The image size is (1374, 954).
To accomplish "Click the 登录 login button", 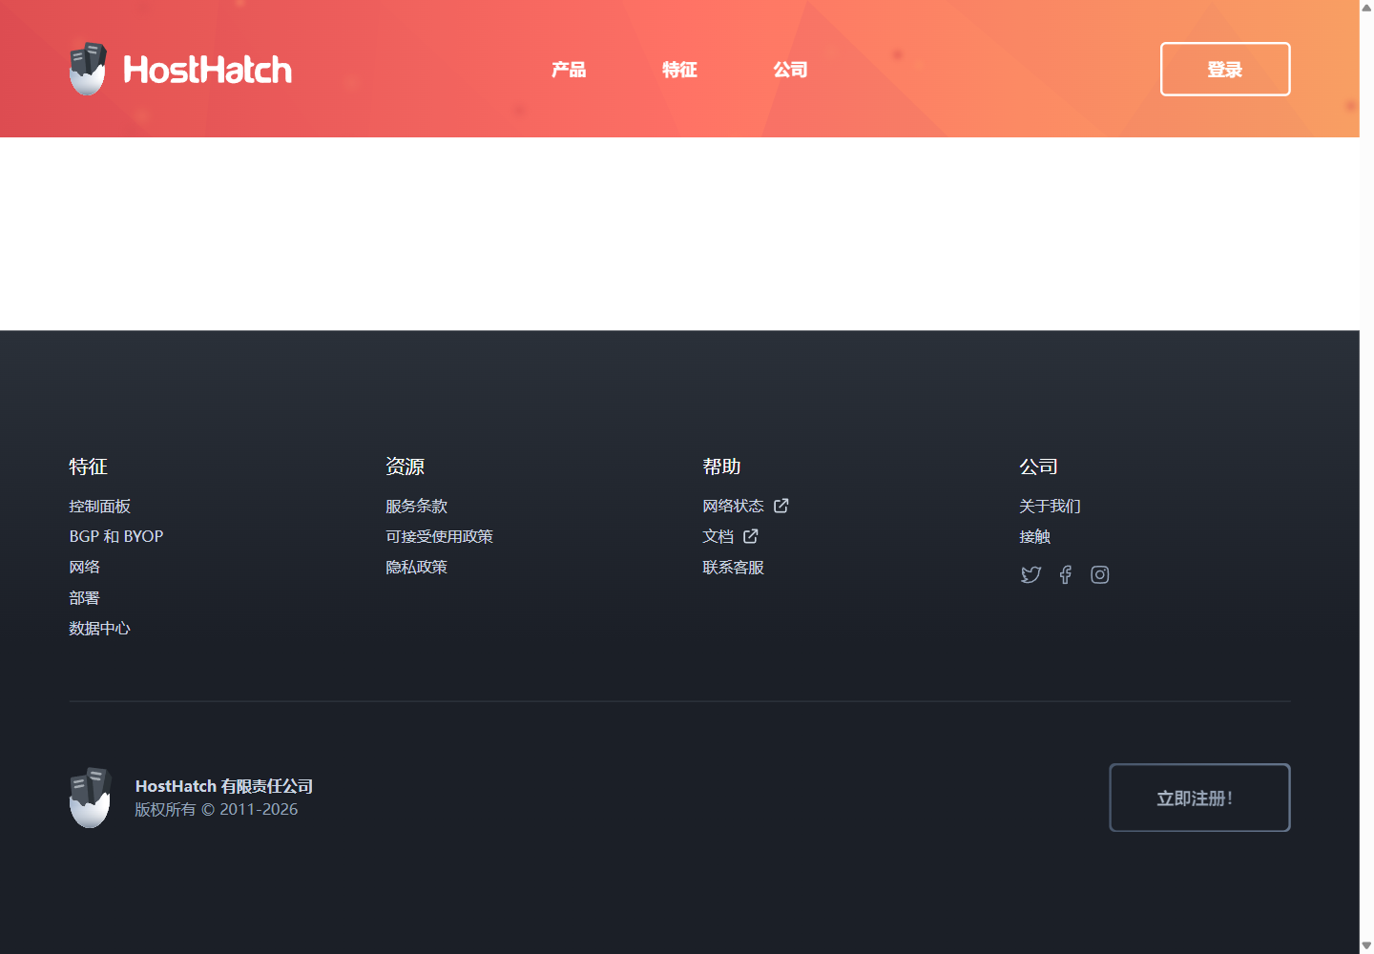I will pyautogui.click(x=1225, y=69).
